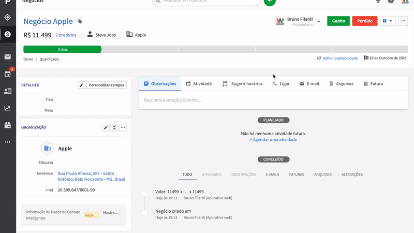Mark the deal as Perdido
This screenshot has height=233, width=414.
(x=365, y=21)
